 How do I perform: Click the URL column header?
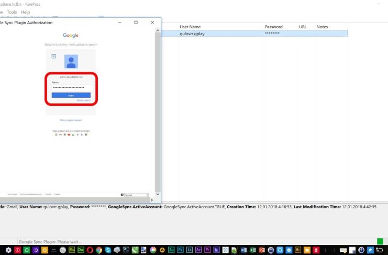click(x=303, y=27)
